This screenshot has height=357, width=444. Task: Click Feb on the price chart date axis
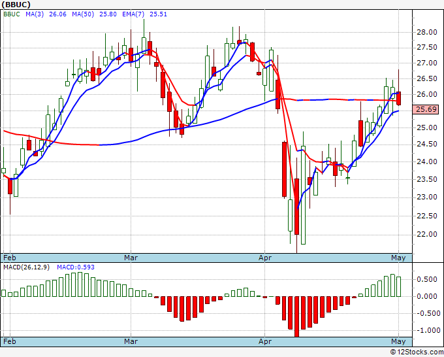pos(9,258)
